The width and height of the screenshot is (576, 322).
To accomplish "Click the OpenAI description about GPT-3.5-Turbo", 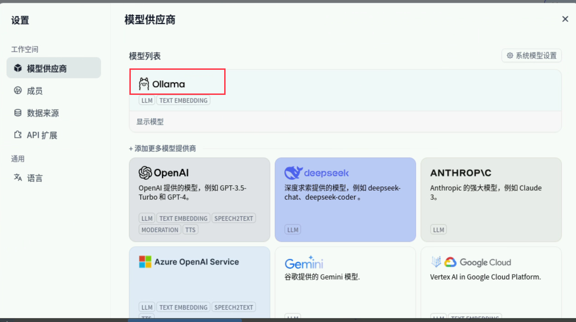I will pos(192,193).
